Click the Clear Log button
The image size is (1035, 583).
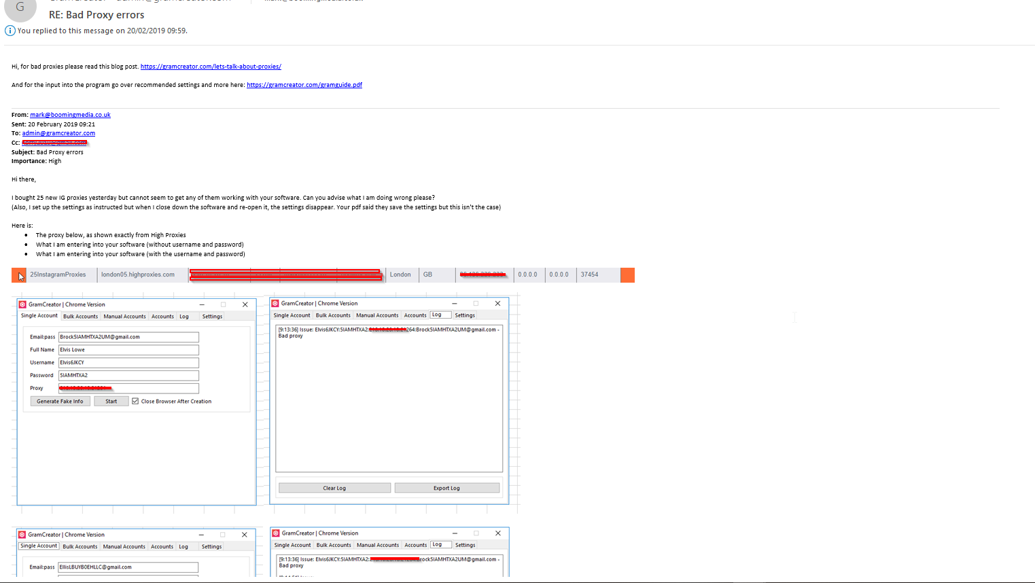(x=334, y=488)
